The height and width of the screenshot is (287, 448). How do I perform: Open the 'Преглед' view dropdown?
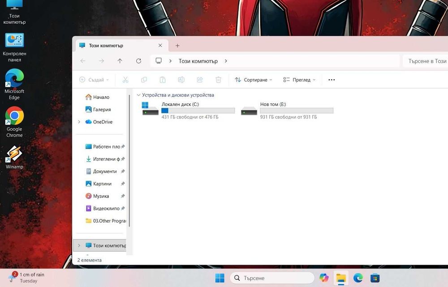[299, 80]
